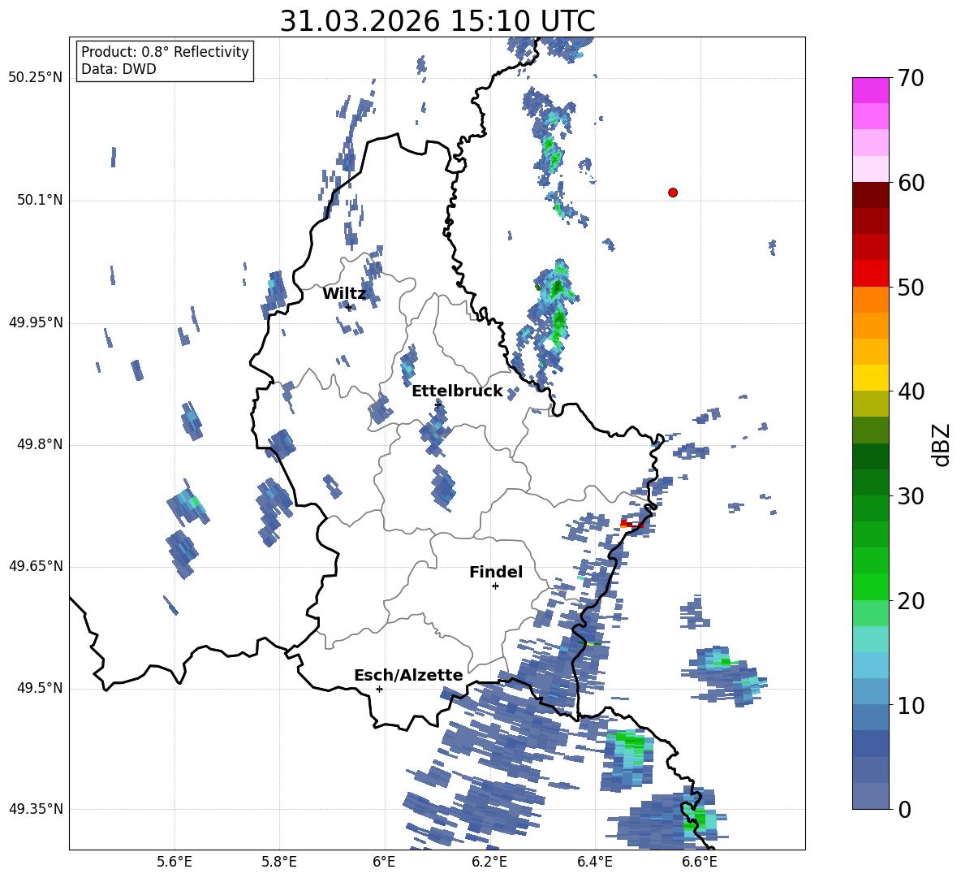Click the 50.1°N latitude label

(39, 201)
